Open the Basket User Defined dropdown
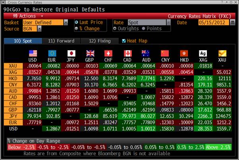 45,23
